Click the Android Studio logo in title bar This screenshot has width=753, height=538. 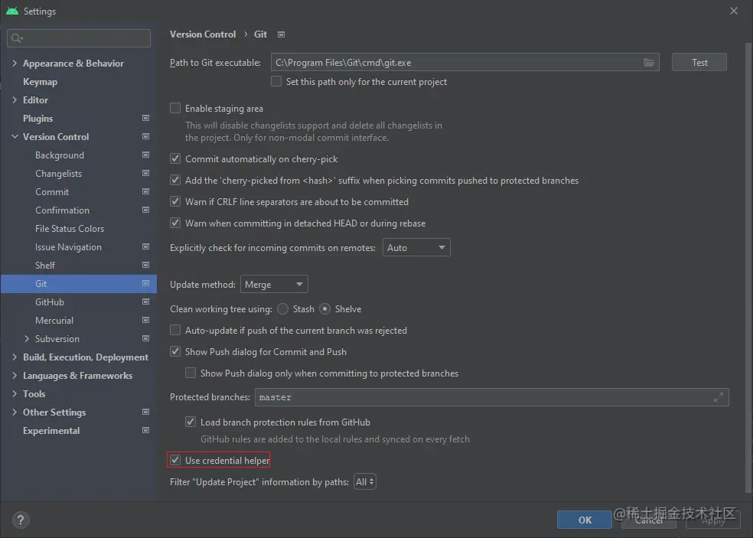(x=12, y=11)
